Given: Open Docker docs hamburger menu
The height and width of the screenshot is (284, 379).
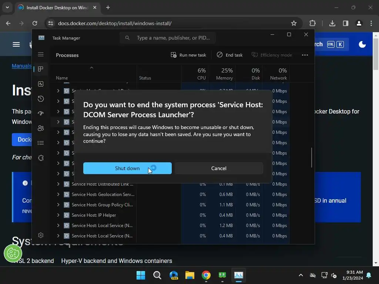Looking at the screenshot, I should click(16, 44).
